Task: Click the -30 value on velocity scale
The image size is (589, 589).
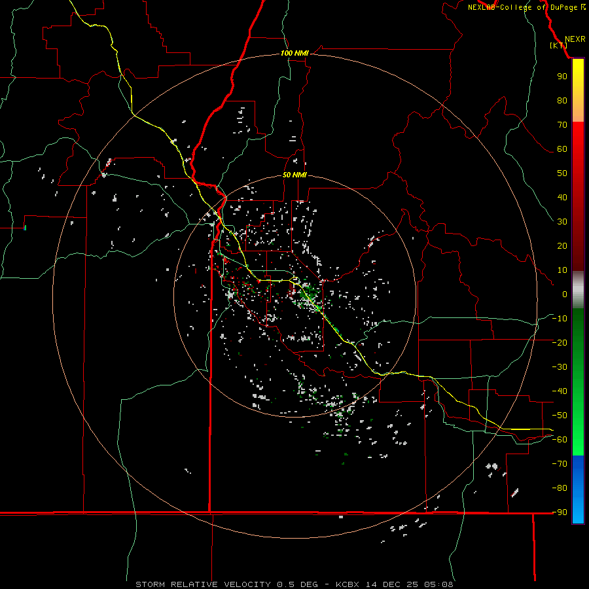Action: pos(560,367)
